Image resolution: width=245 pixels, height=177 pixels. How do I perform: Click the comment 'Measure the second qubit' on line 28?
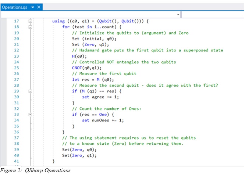[x=145, y=85]
